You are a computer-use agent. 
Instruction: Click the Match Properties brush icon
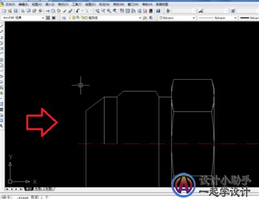[64, 11]
